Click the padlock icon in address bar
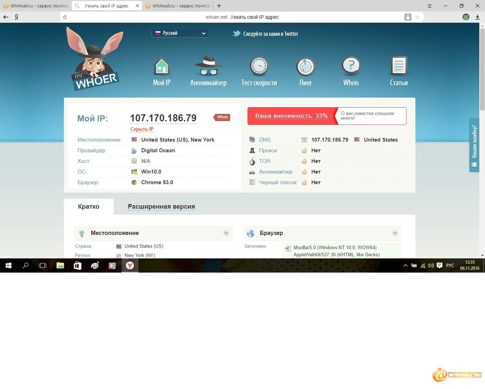Image resolution: width=485 pixels, height=389 pixels. pyautogui.click(x=408, y=17)
